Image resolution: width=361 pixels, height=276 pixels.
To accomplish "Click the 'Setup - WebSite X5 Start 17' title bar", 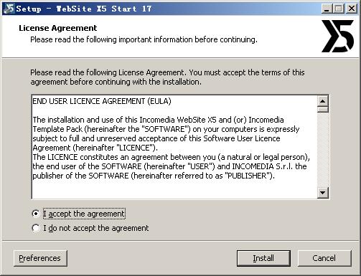I will coord(167,9).
